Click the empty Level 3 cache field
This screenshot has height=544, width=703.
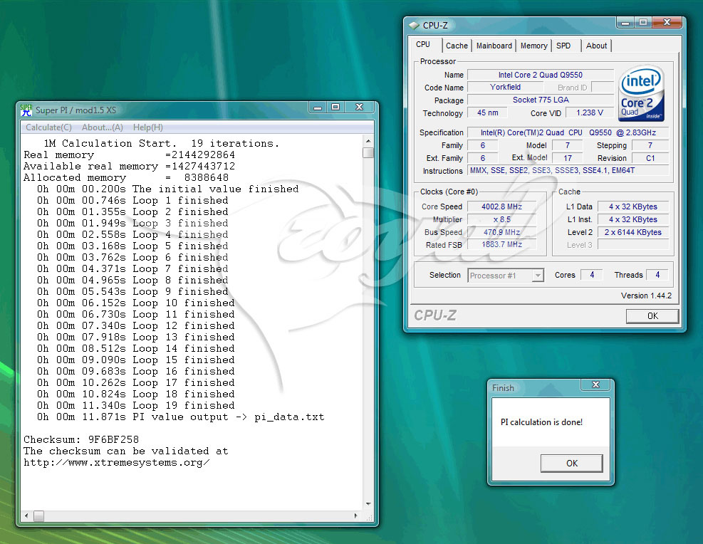(x=633, y=245)
